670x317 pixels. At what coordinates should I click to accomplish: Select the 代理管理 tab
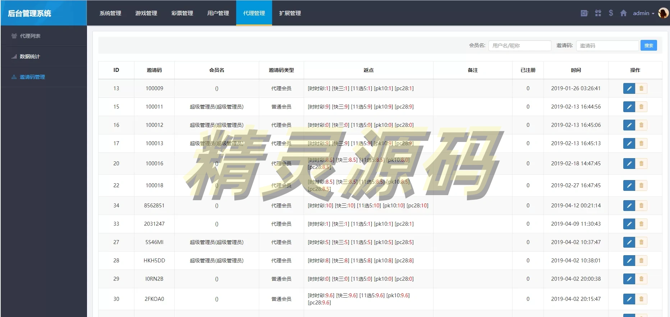(x=254, y=13)
